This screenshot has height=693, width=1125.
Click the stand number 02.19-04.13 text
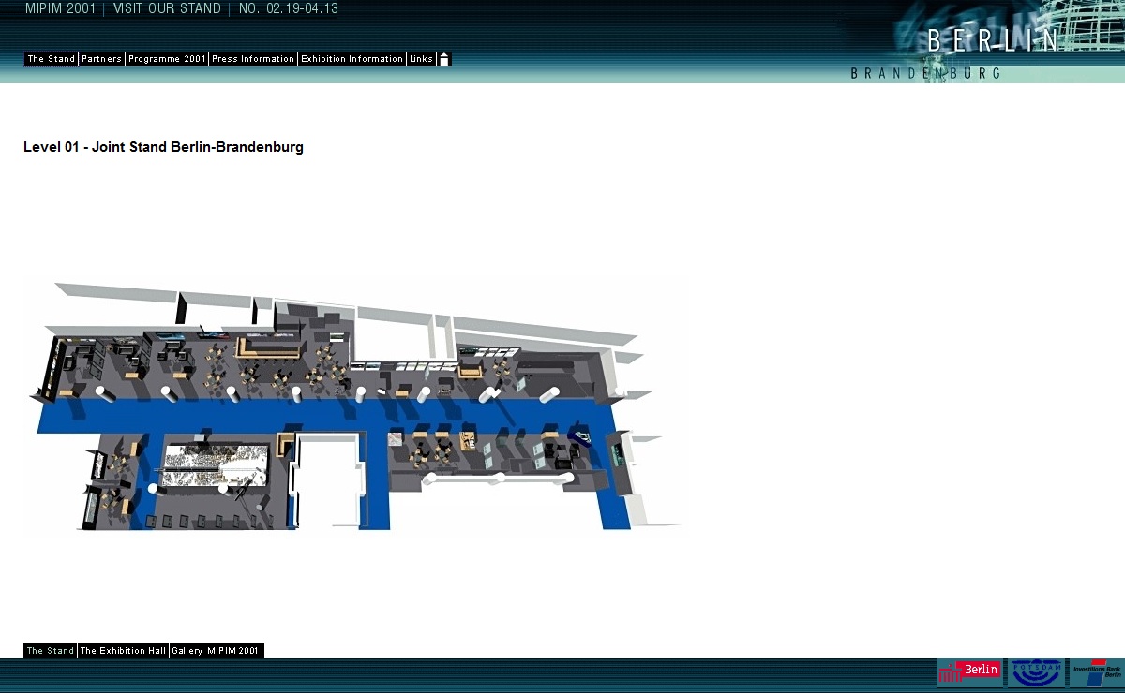289,9
